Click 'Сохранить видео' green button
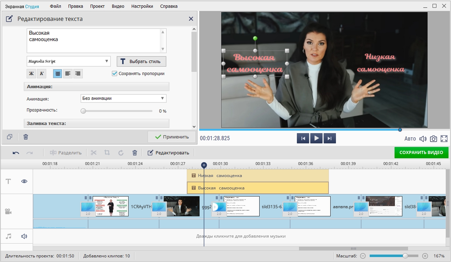Screen dimensions: 451x262 (x=421, y=153)
